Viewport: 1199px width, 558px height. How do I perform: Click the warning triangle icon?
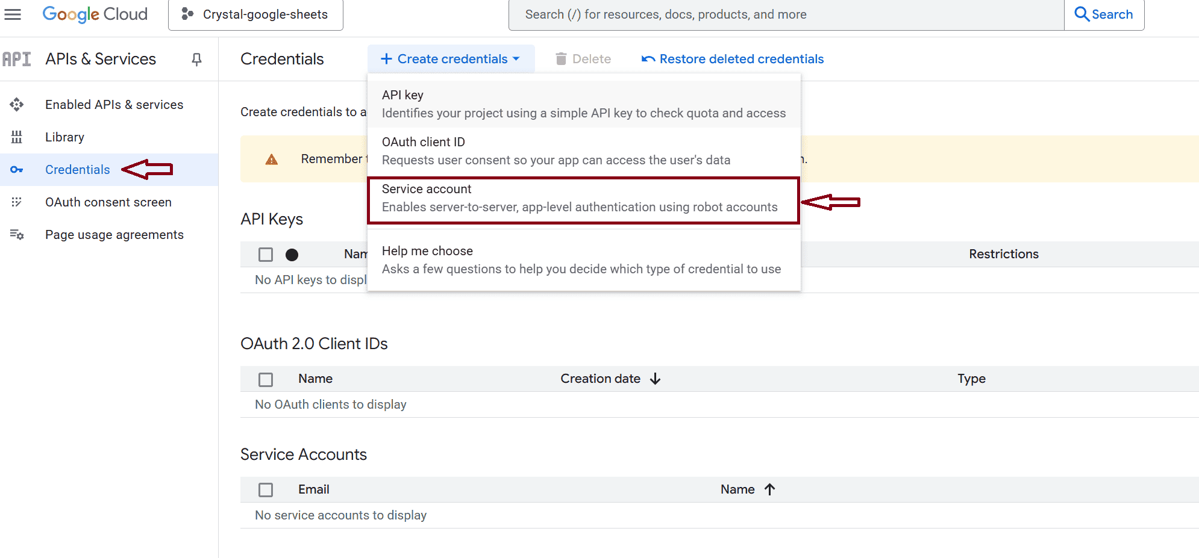tap(272, 160)
